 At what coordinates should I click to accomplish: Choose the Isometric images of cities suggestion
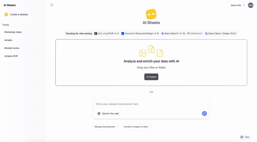point(137,127)
